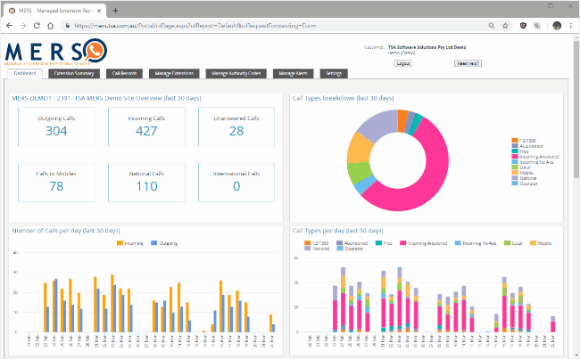The image size is (580, 359).
Task: Click the Calls to Mobiles 78 card
Action: coord(56,183)
